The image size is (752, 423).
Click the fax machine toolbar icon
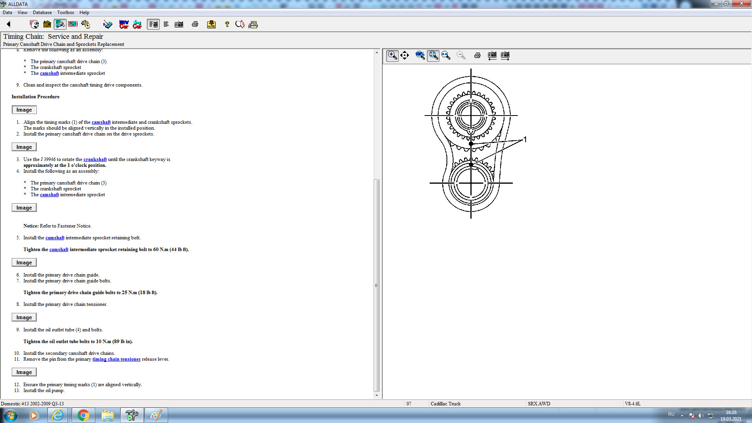(x=253, y=24)
